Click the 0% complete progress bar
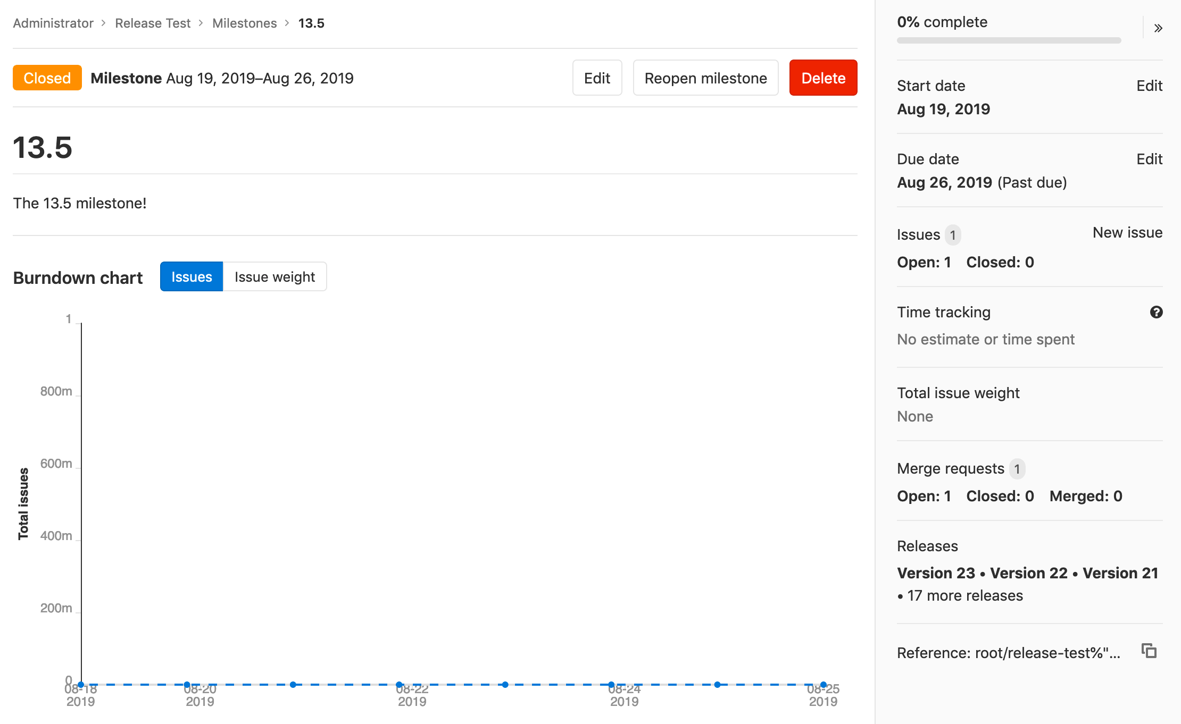This screenshot has height=724, width=1181. (1009, 40)
